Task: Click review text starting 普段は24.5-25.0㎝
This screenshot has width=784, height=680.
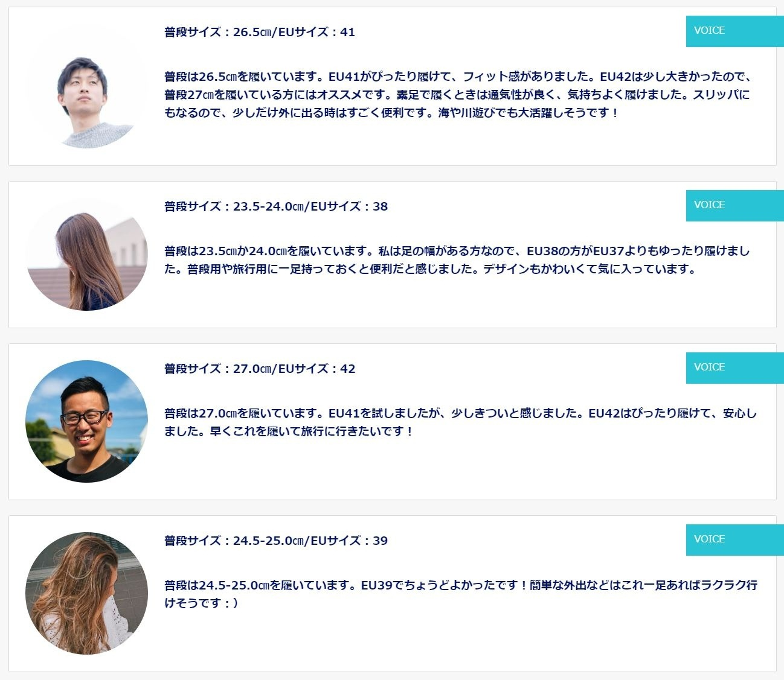Action: tap(461, 594)
